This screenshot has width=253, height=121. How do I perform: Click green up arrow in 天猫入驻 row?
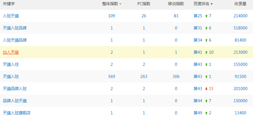(206, 77)
